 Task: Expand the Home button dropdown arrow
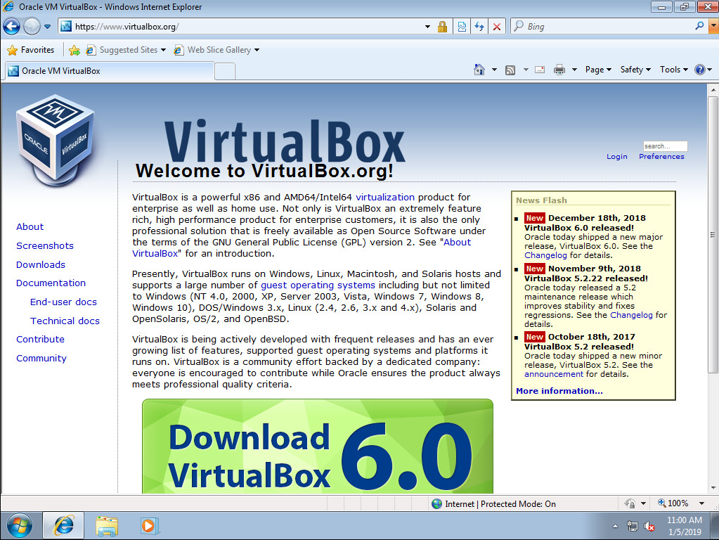pyautogui.click(x=494, y=70)
